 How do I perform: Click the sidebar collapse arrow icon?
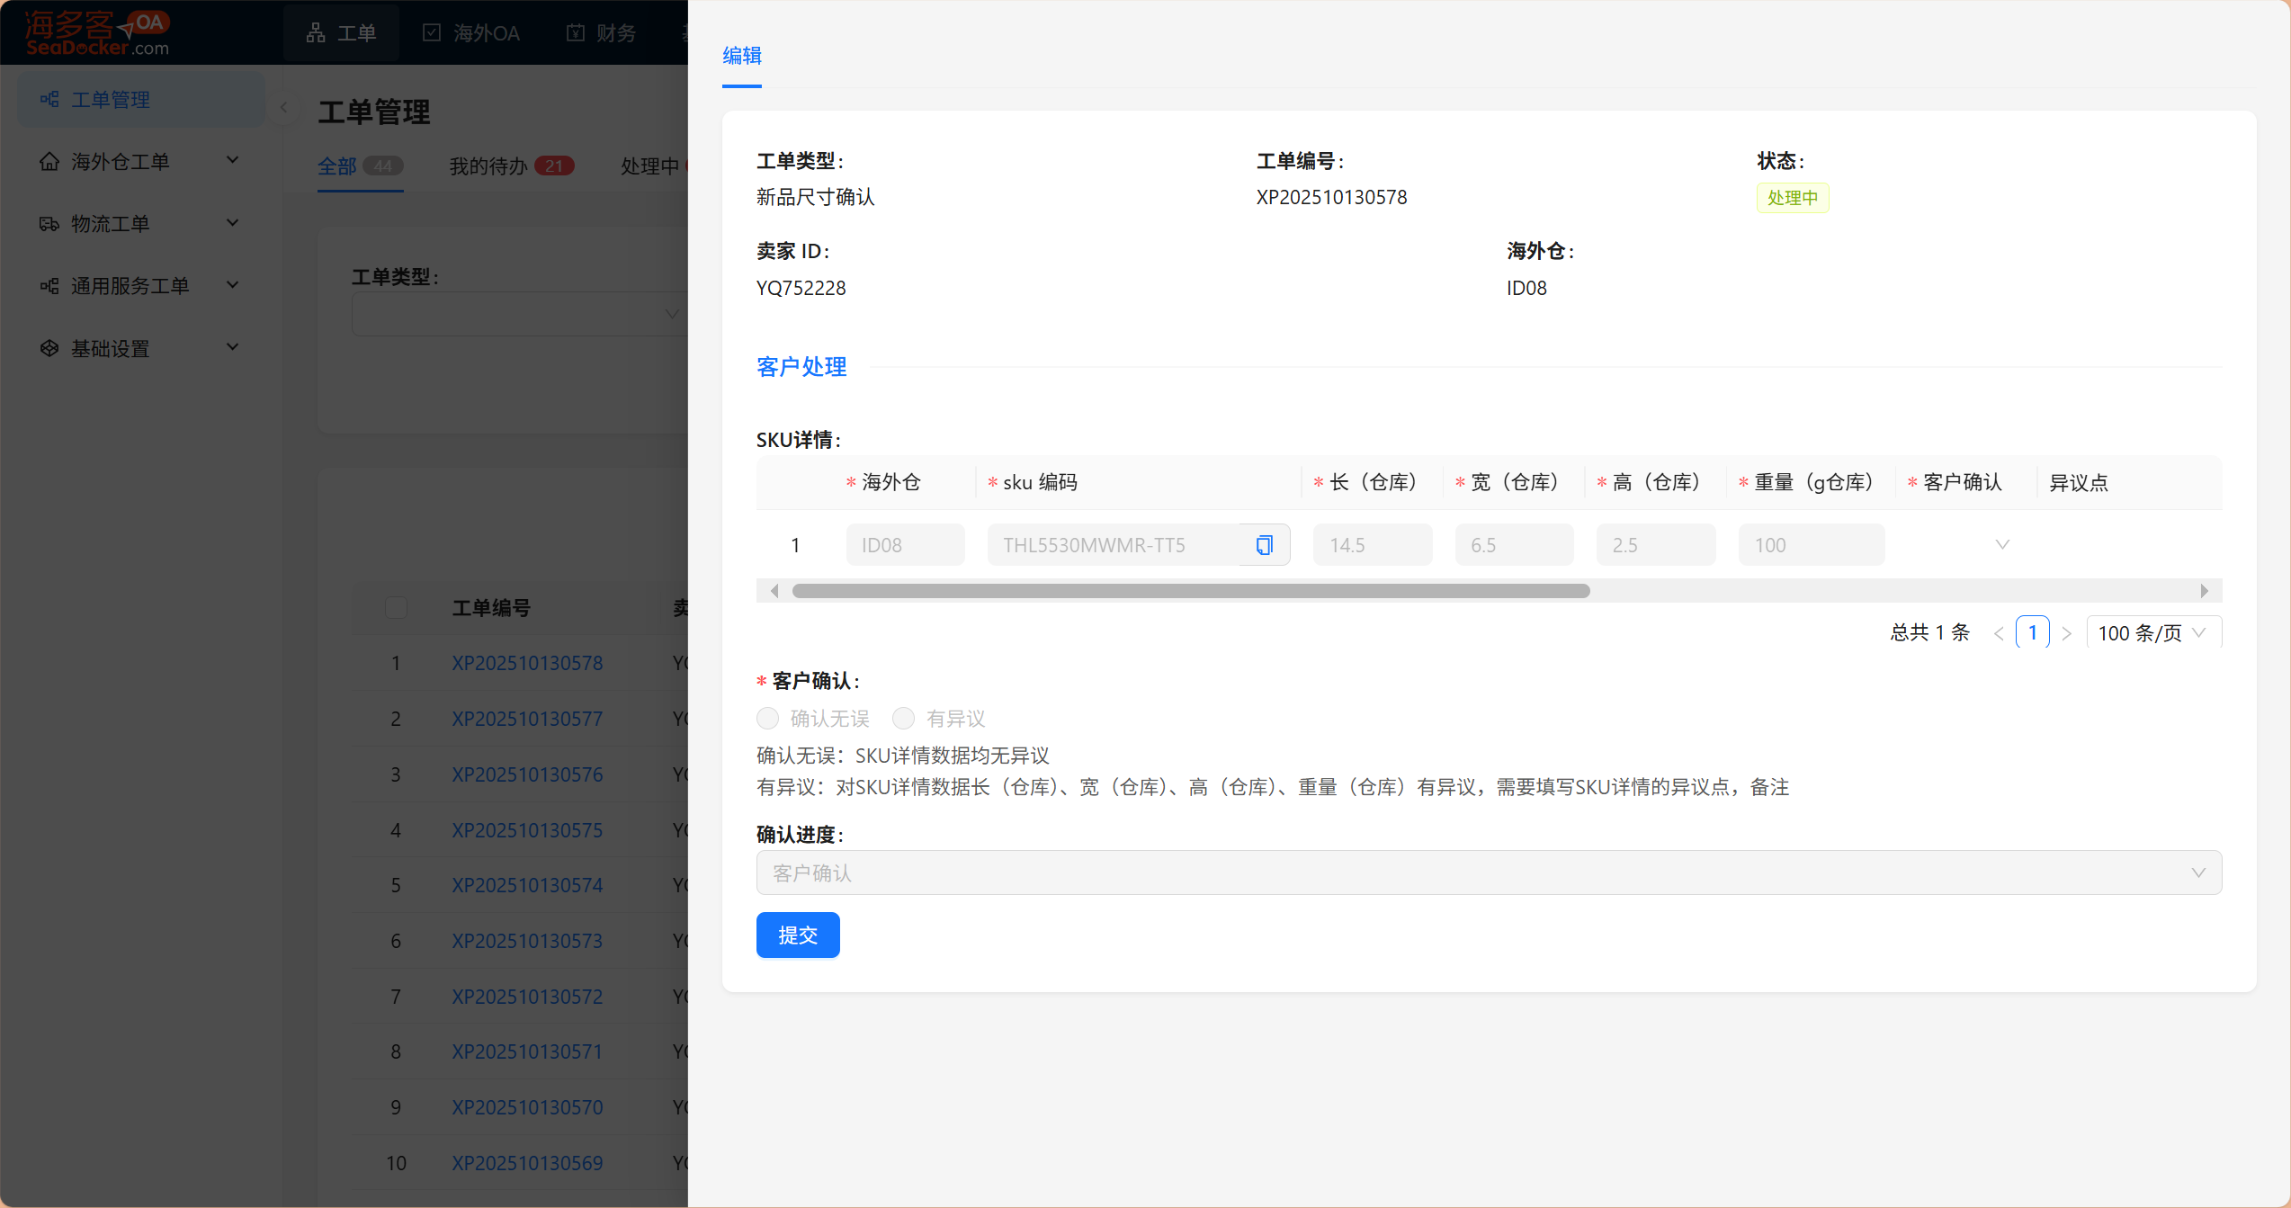284,107
